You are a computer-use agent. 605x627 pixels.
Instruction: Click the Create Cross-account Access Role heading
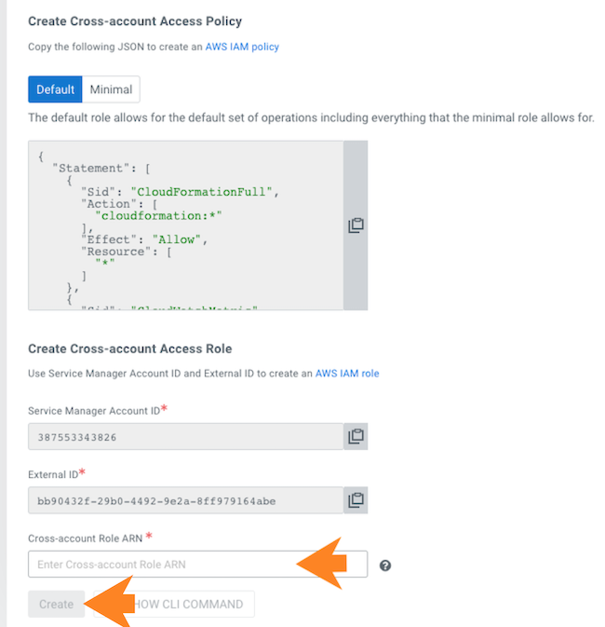click(129, 348)
